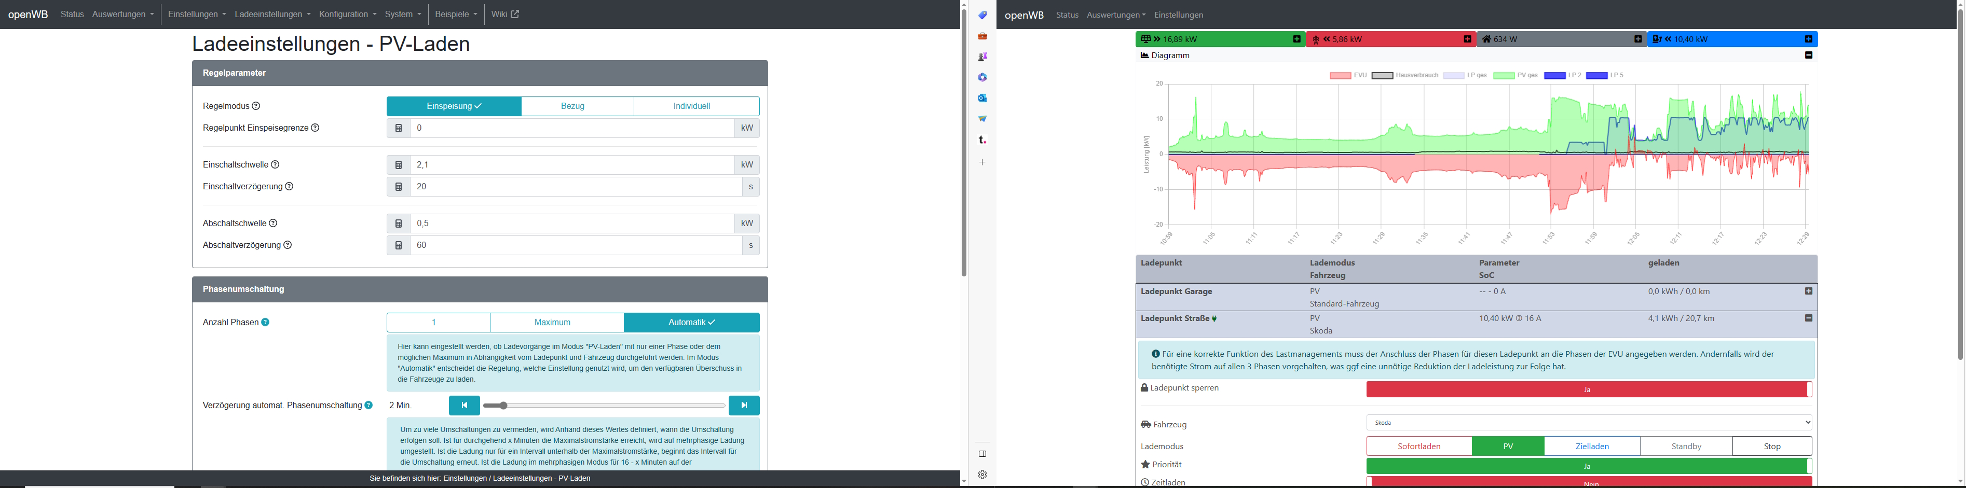This screenshot has height=488, width=1966.
Task: Toggle EVU series in chart legend
Action: pos(1348,76)
